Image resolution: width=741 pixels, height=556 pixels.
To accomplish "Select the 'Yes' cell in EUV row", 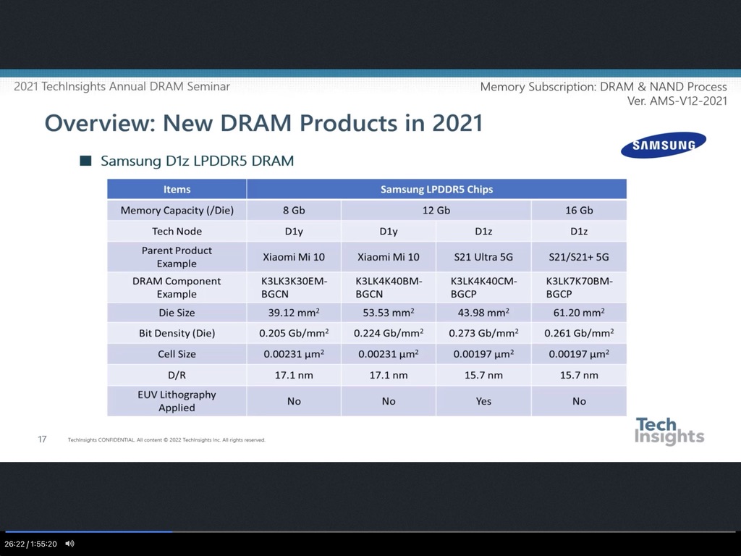I will point(483,401).
